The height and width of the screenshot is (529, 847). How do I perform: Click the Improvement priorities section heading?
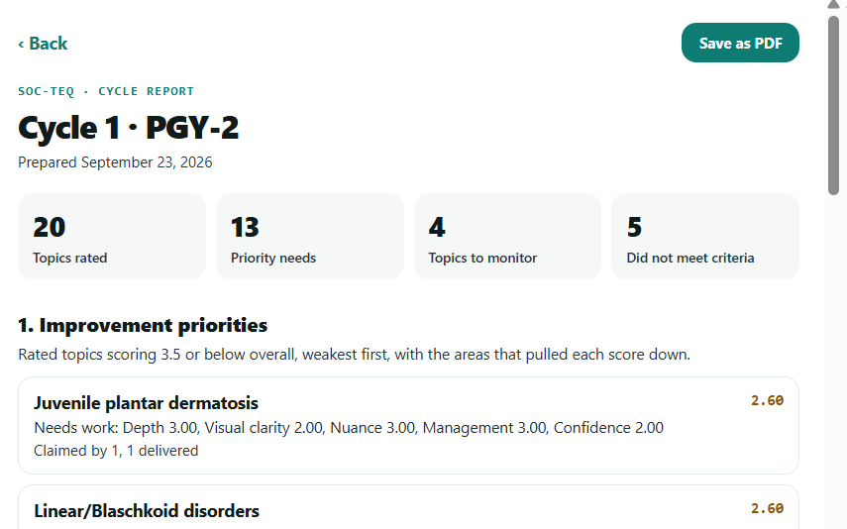point(143,325)
